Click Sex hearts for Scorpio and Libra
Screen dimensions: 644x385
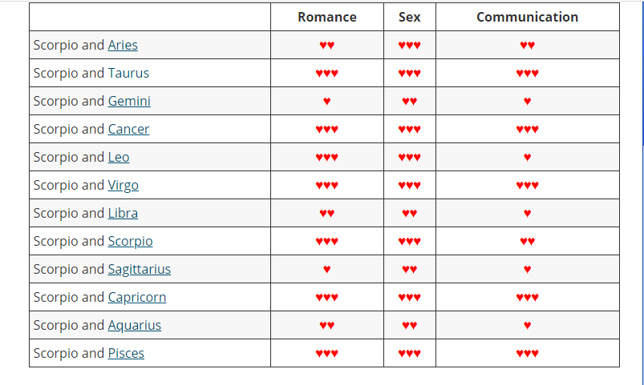coord(409,214)
